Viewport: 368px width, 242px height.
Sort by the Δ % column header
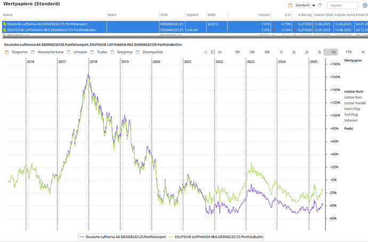click(281, 15)
